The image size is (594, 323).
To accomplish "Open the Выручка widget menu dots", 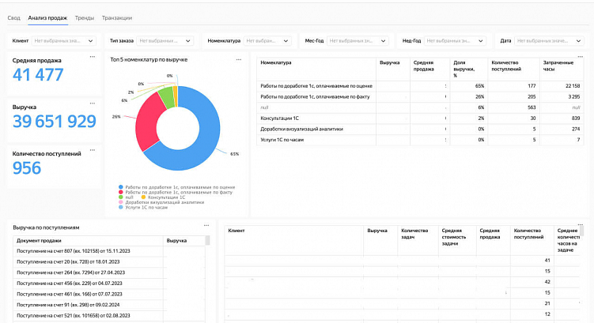I will [x=93, y=103].
